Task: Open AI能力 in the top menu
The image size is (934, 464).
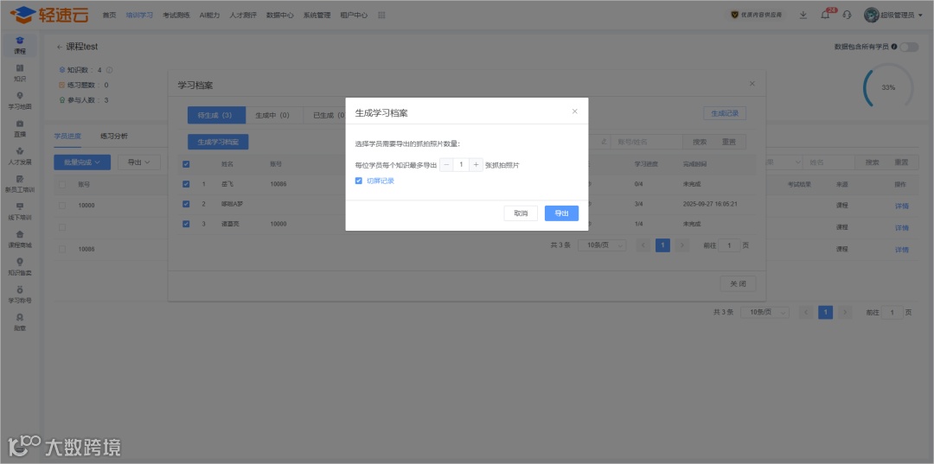Action: coord(209,16)
